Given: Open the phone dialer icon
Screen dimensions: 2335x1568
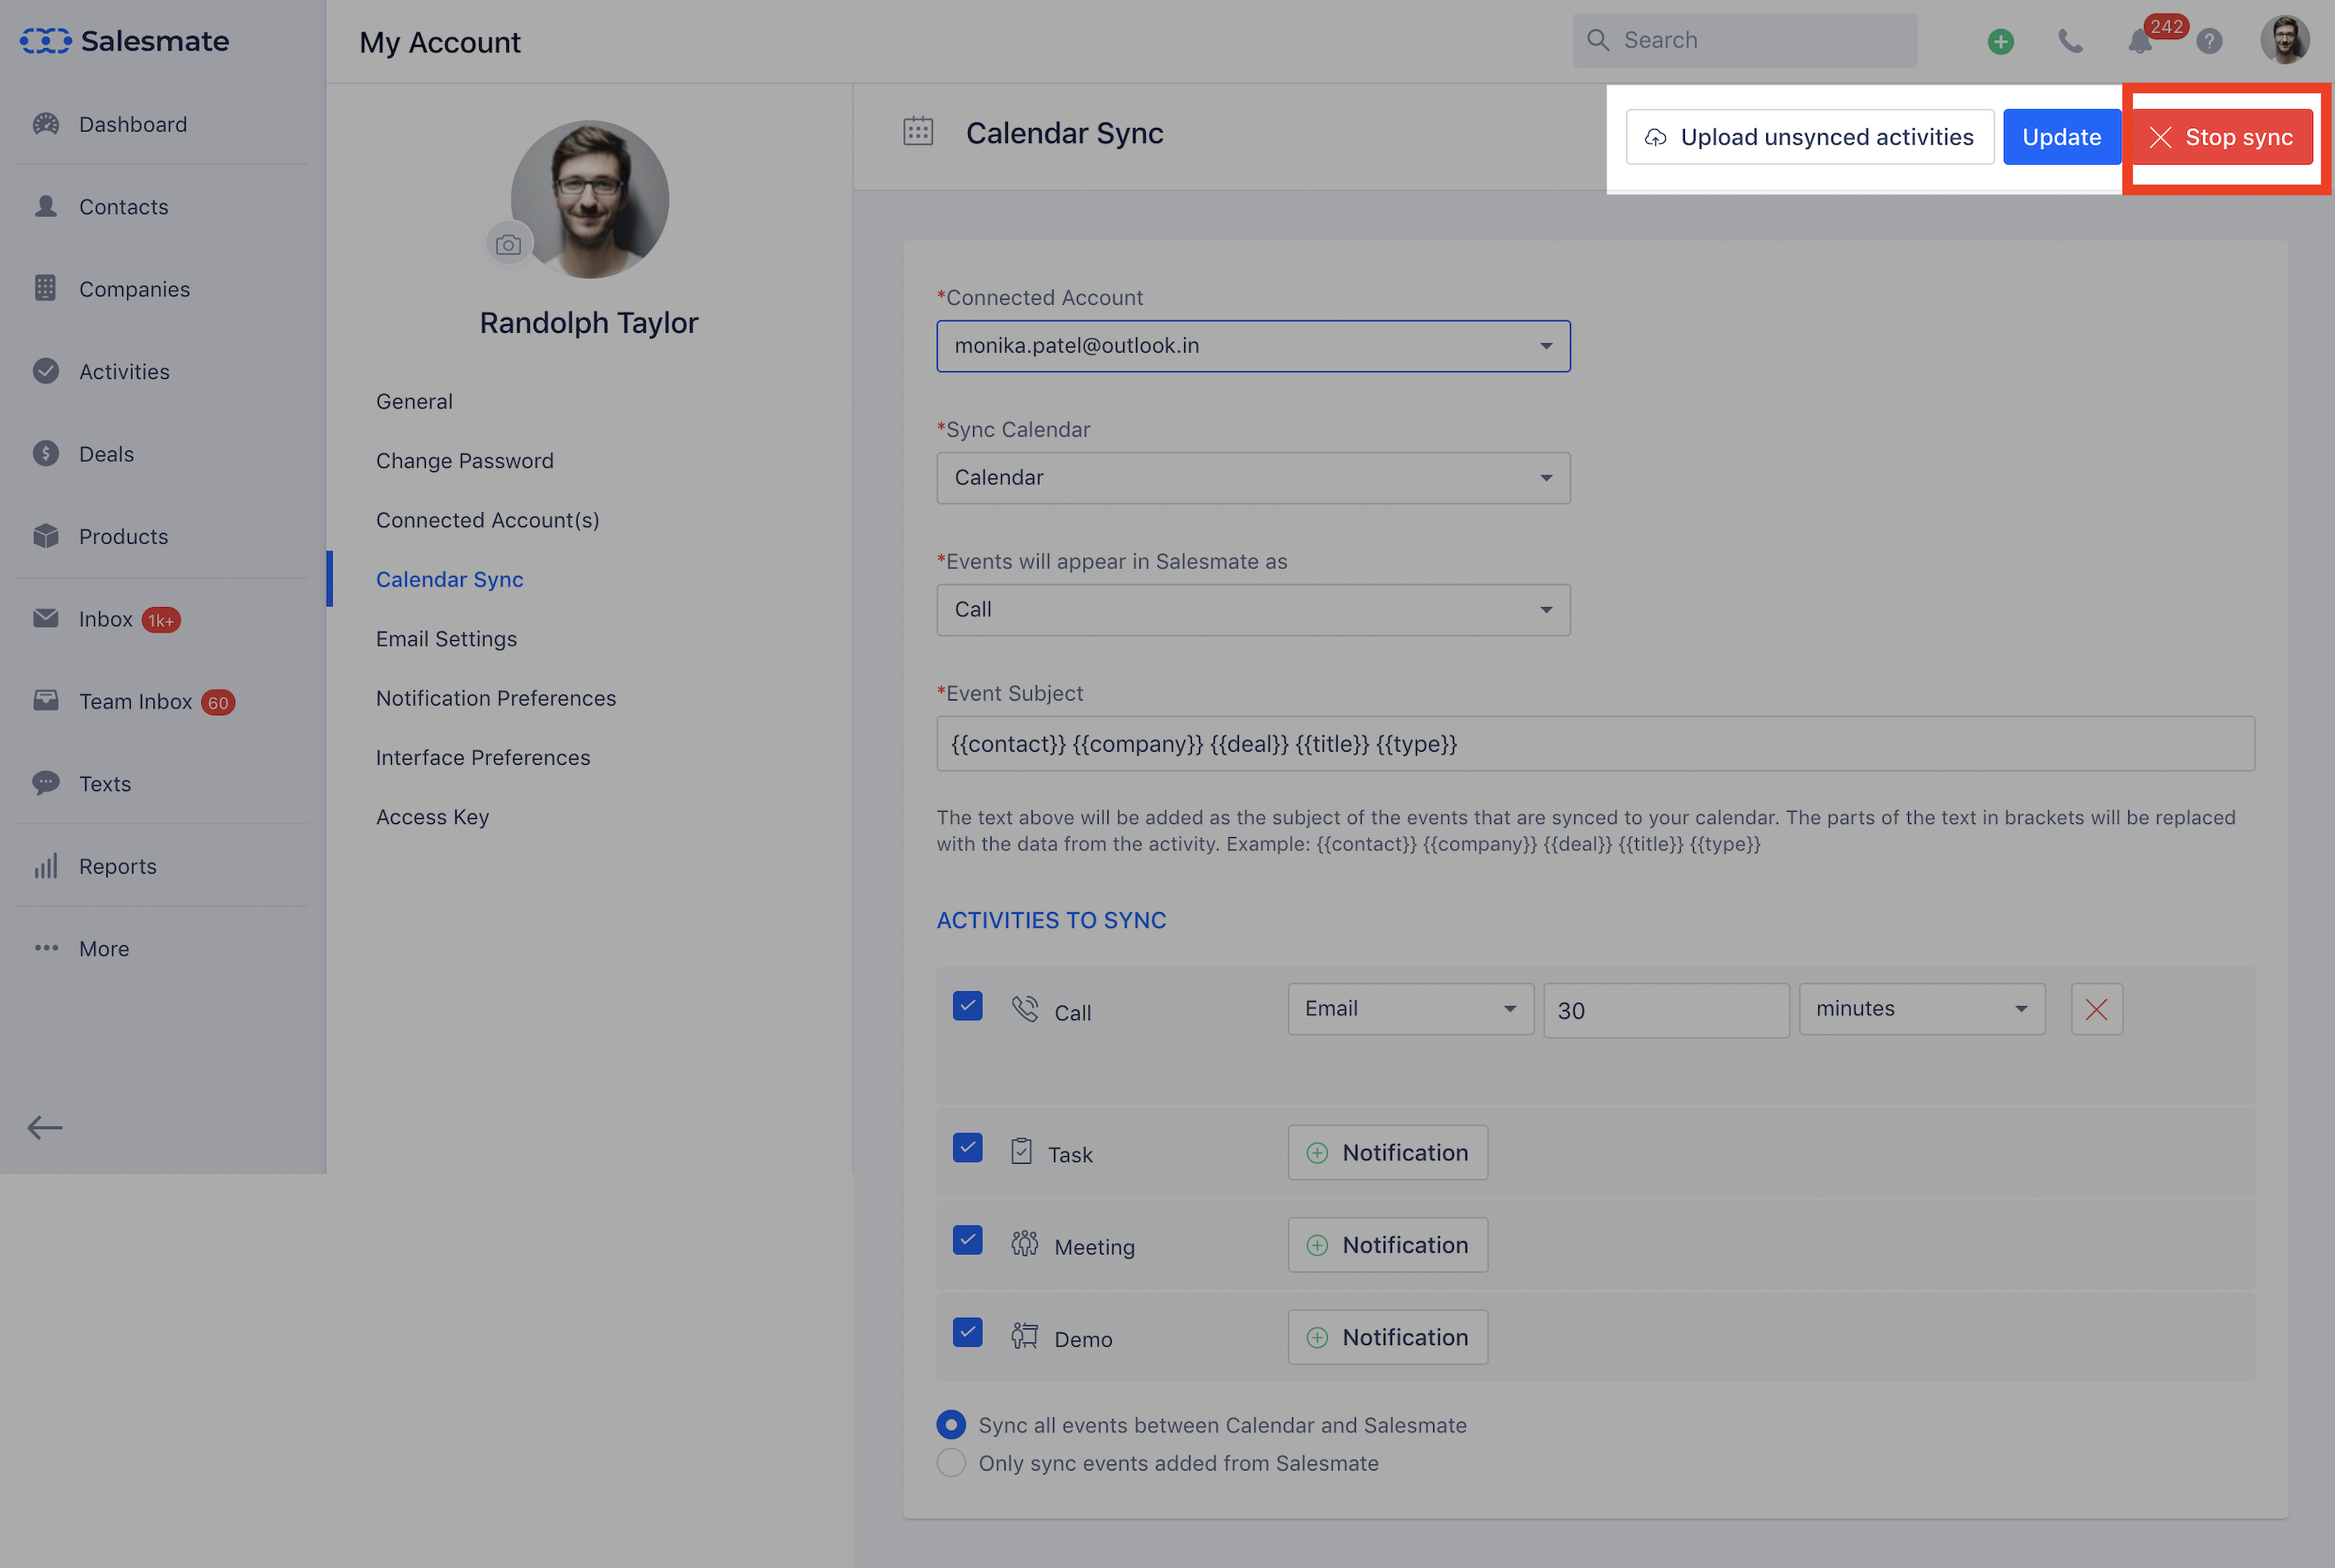Looking at the screenshot, I should [x=2071, y=41].
